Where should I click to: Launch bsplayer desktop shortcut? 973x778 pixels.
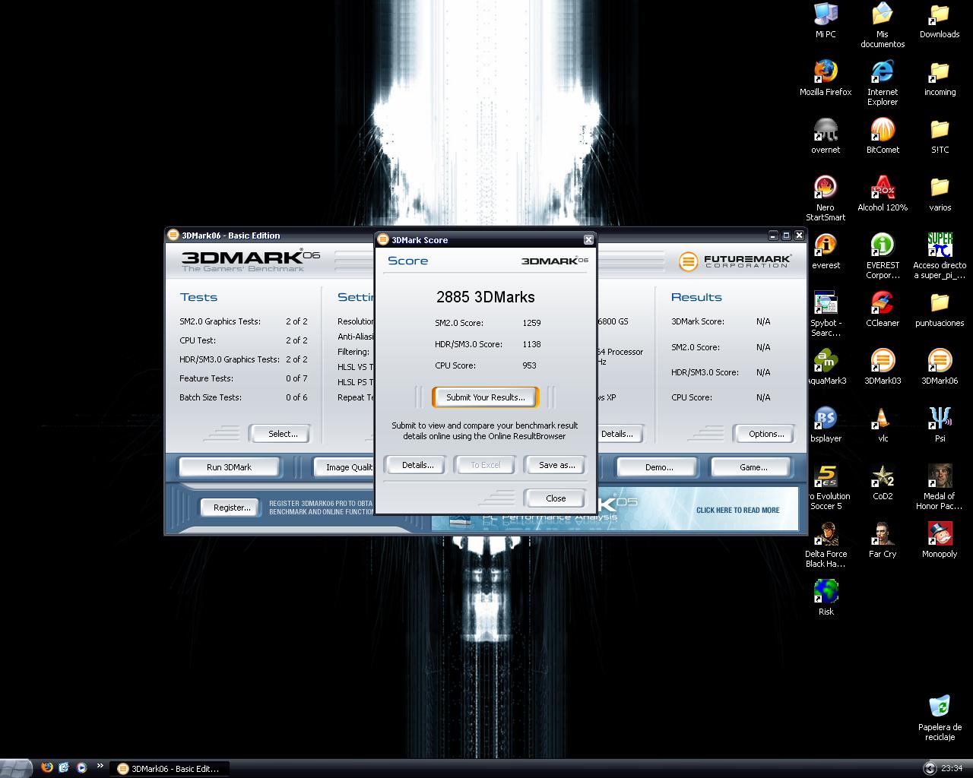pos(826,424)
